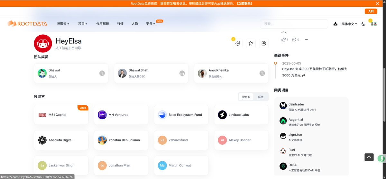Screen dimensions: 386x179
Task: Open Base Ecosystem Fund investor card
Action: [181, 115]
